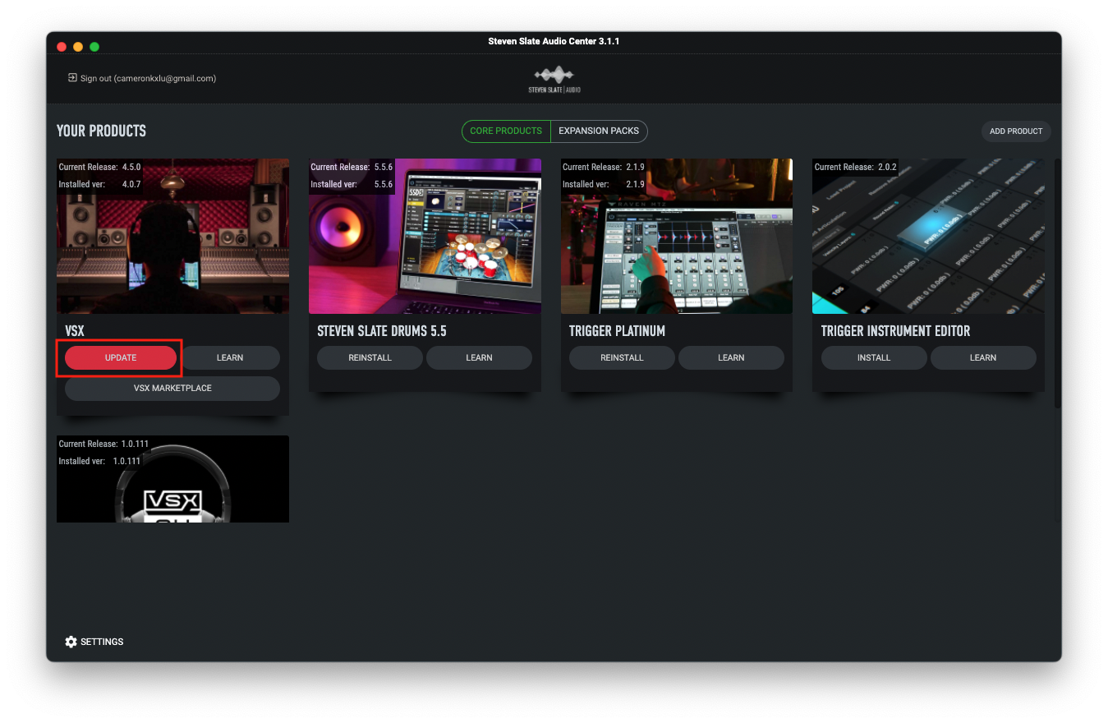
Task: Switch to the Expansion Packs tab
Action: coord(599,131)
